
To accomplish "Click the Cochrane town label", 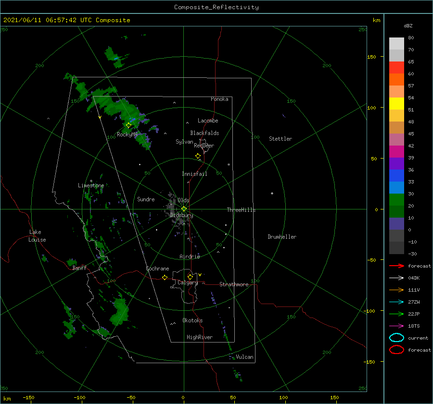I will coord(157,269).
